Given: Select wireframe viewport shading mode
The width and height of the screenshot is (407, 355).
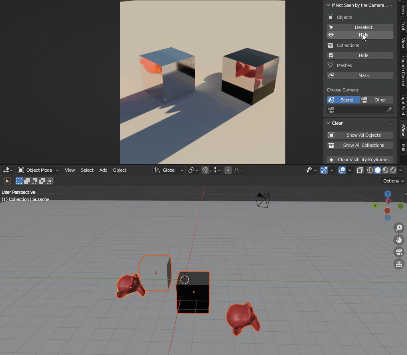Looking at the screenshot, I should click(x=370, y=170).
